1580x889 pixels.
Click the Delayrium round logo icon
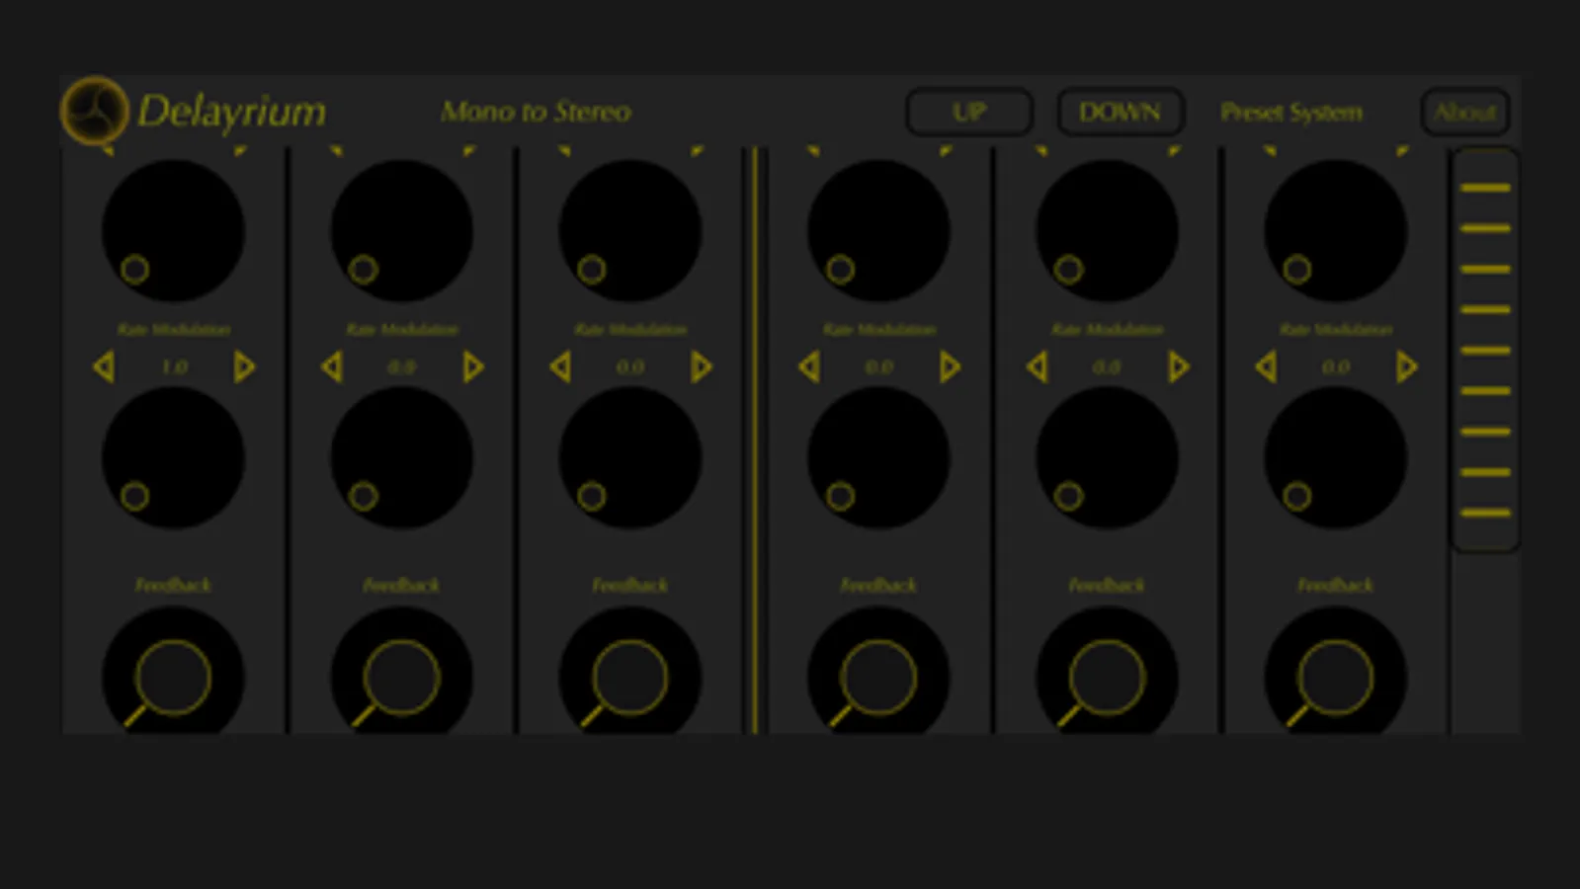(94, 110)
